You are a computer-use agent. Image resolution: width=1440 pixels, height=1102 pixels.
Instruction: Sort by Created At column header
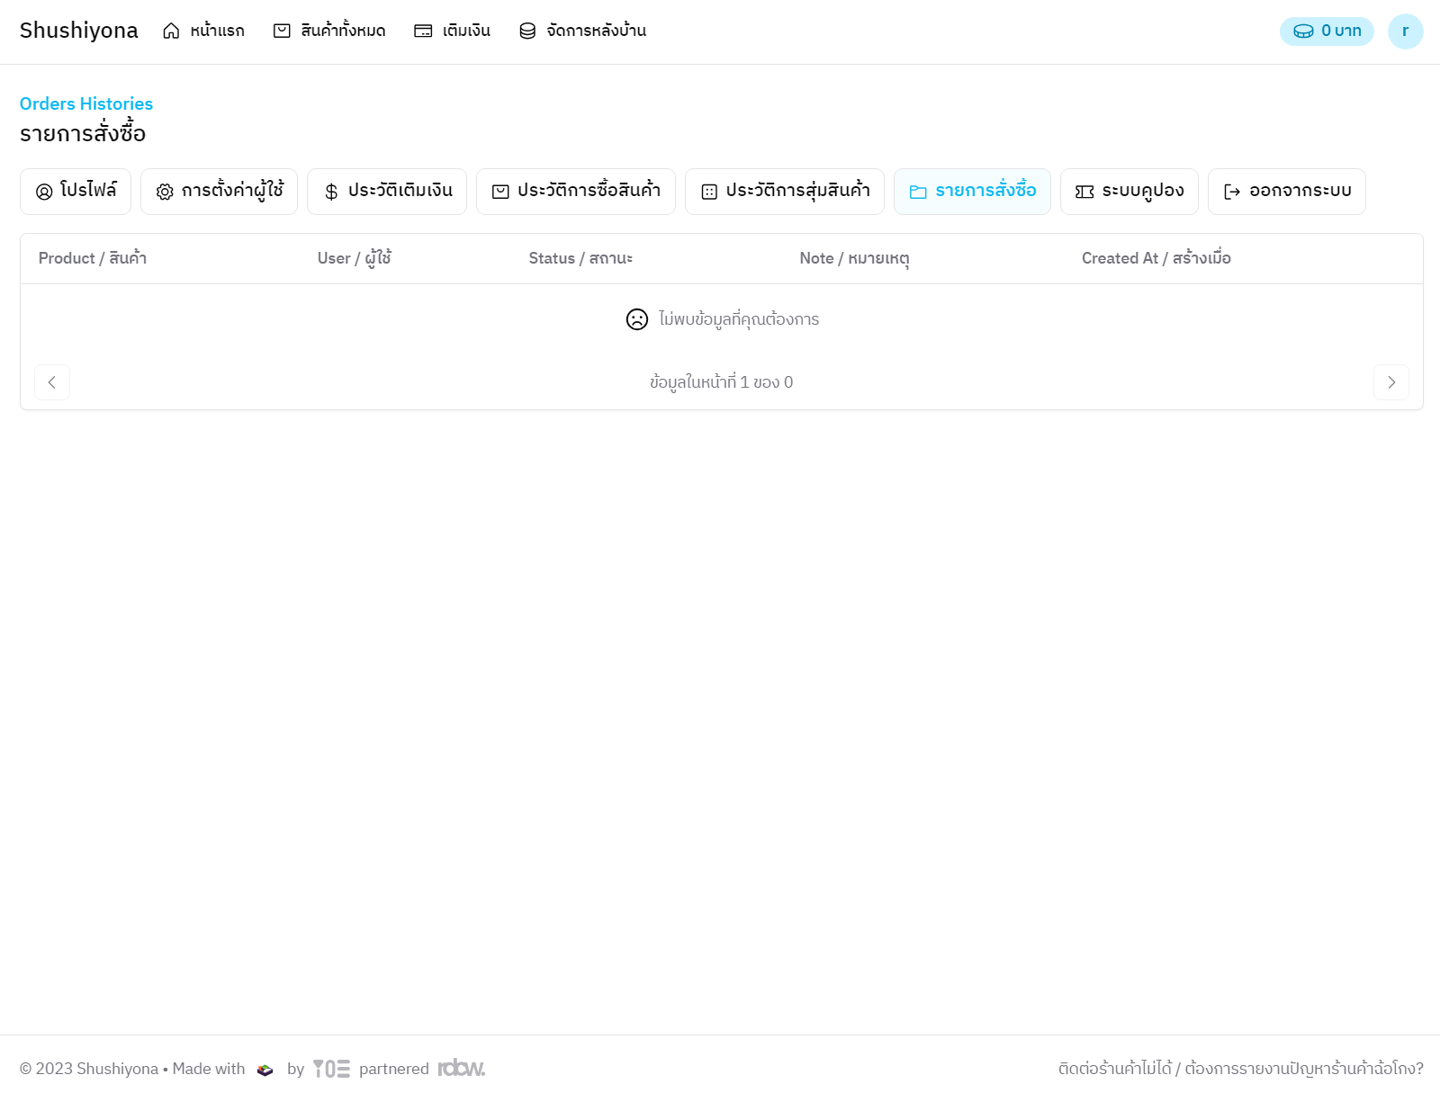click(x=1156, y=259)
